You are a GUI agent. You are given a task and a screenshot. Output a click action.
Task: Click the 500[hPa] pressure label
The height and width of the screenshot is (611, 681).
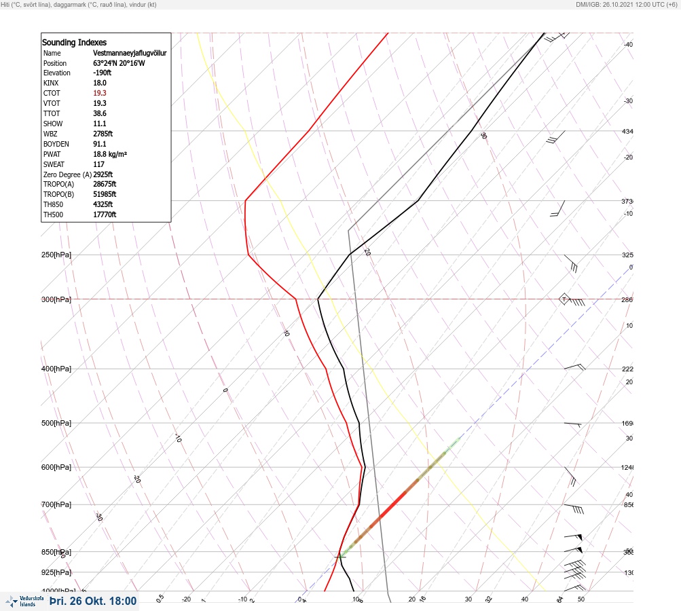[56, 423]
